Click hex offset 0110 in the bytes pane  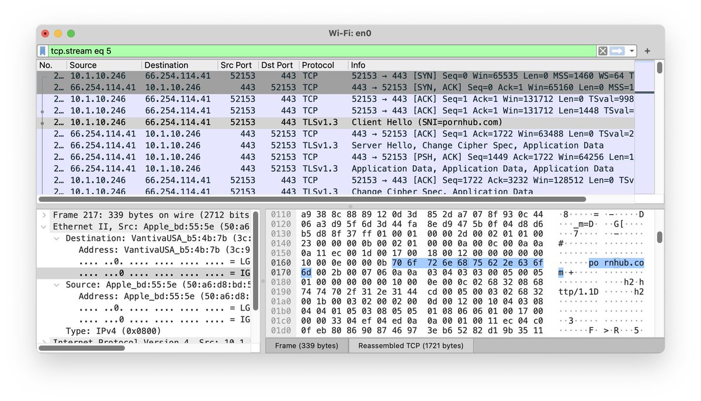280,215
